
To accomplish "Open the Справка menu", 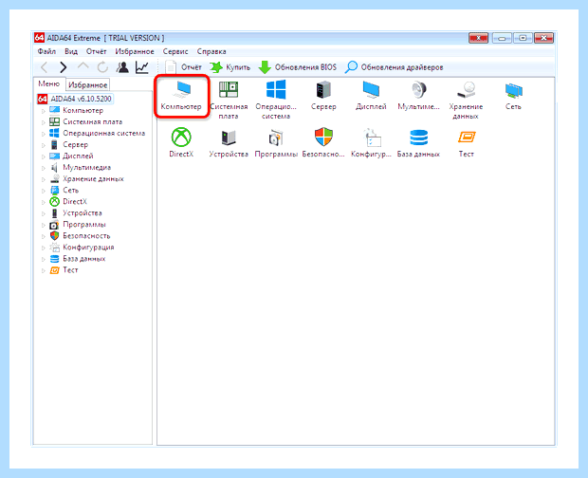I will pyautogui.click(x=211, y=51).
